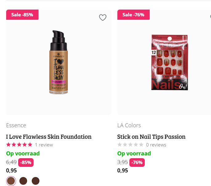The image size is (211, 186).
Task: Click the five-star rating of the Flawless Skin Foundation
Action: point(19,145)
